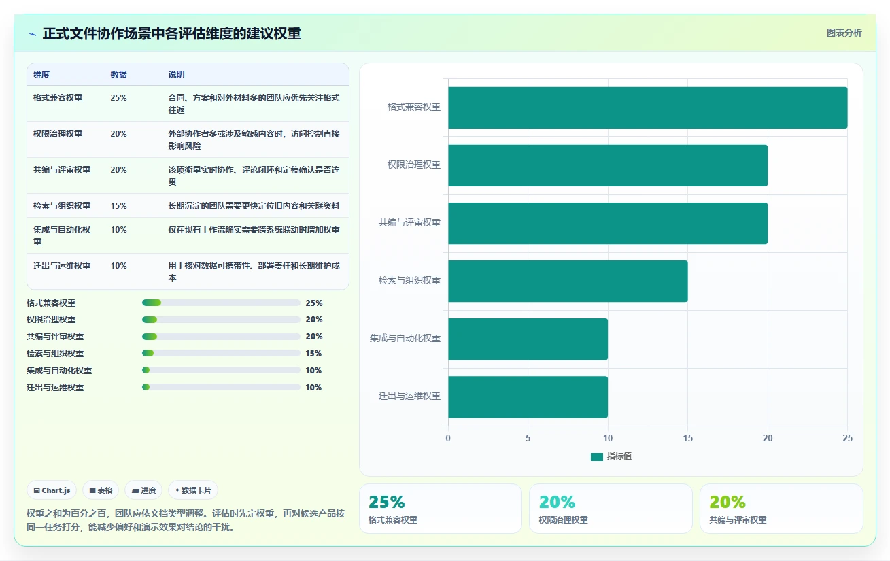890x561 pixels.
Task: Click the 集成与自动化权重 progress bar
Action: click(221, 371)
